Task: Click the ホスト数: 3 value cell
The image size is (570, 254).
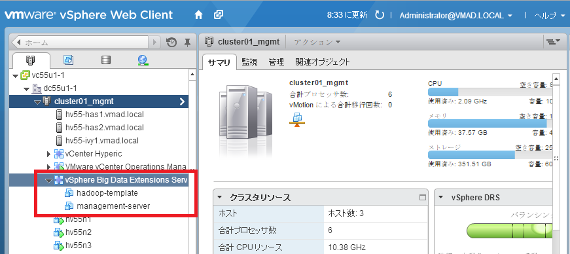Action: click(346, 213)
